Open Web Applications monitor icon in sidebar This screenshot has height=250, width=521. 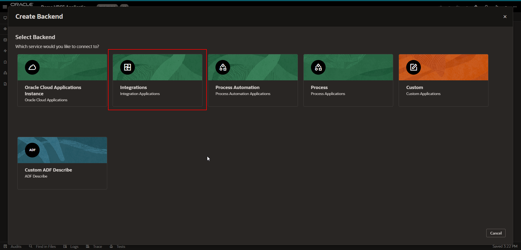click(x=5, y=18)
